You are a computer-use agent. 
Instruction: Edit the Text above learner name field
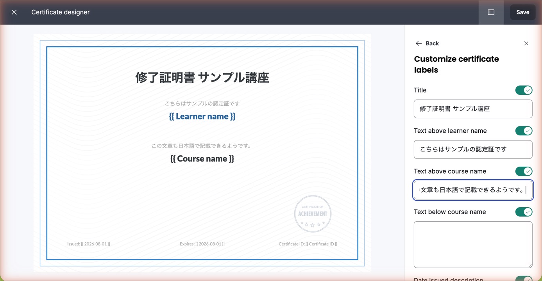coord(473,149)
